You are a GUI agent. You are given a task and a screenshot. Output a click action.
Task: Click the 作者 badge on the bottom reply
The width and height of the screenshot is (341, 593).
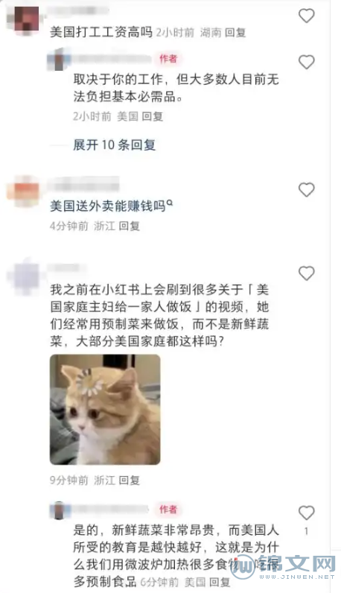pos(168,510)
